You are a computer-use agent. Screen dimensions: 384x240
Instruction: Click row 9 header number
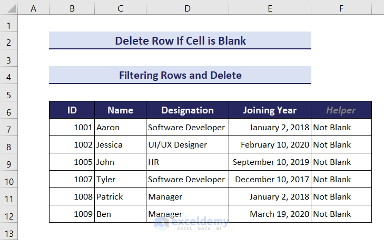(x=9, y=164)
